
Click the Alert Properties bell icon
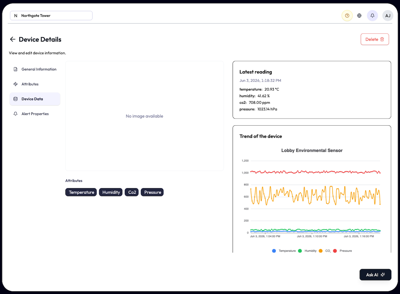pos(16,114)
